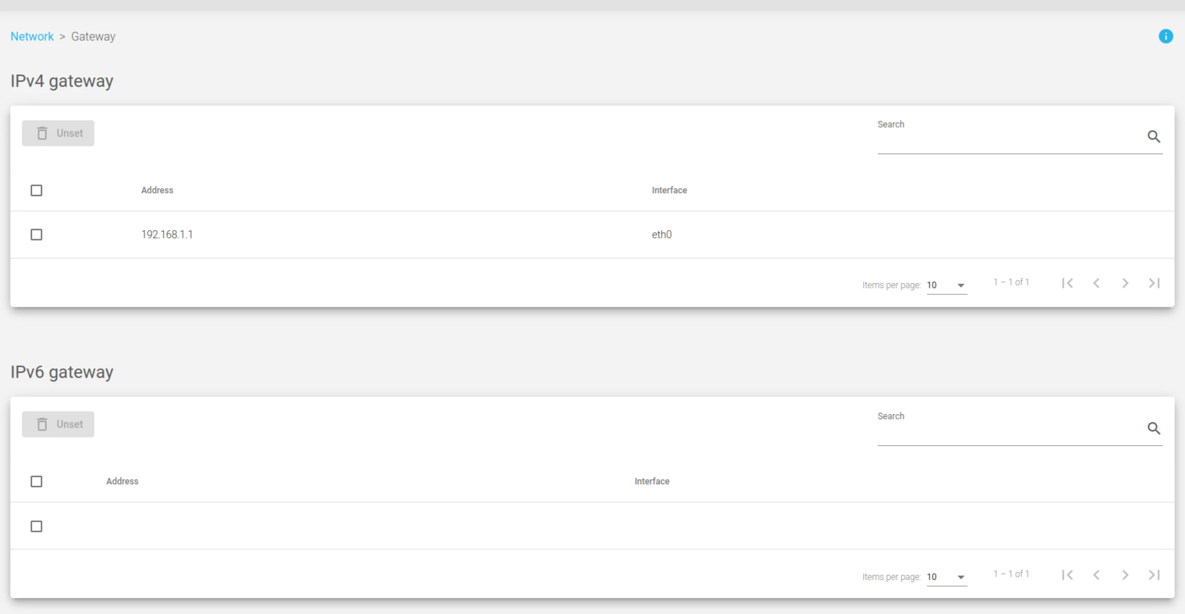Go to first page in IPv6 table
The height and width of the screenshot is (614, 1185).
1067,575
